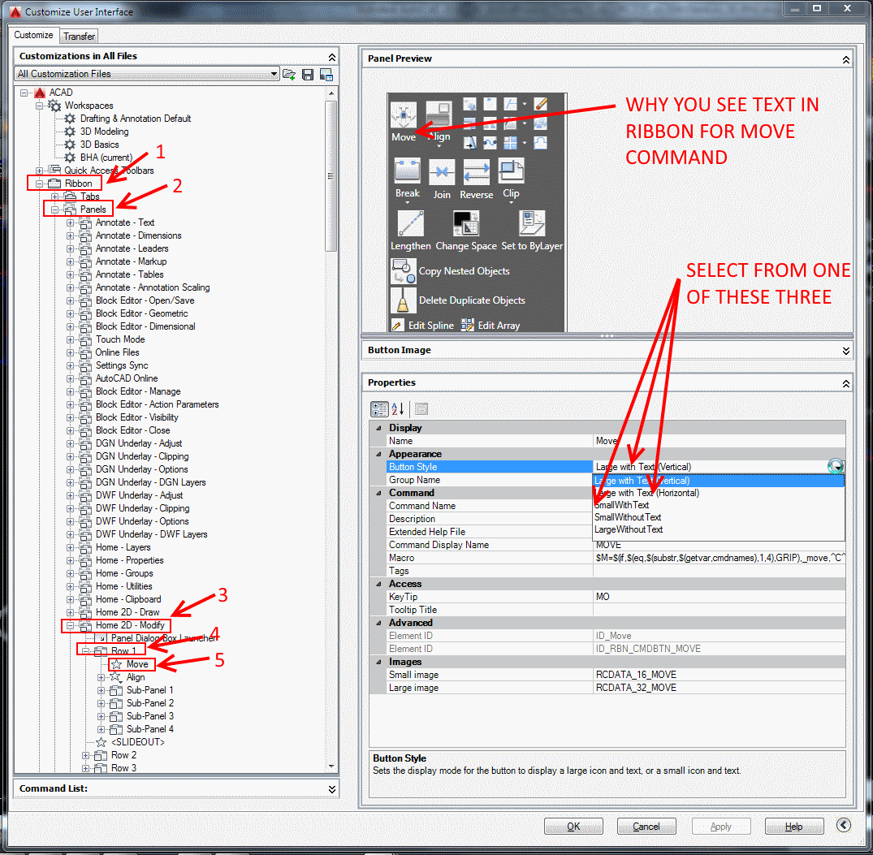The height and width of the screenshot is (855, 873).
Task: Select the Clip tool in Panel Preview
Action: coord(510,171)
